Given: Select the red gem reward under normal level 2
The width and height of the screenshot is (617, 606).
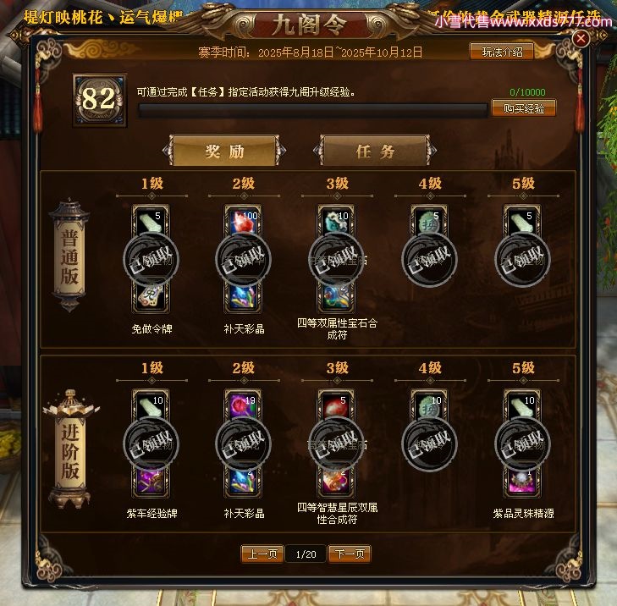Looking at the screenshot, I should coord(243,221).
